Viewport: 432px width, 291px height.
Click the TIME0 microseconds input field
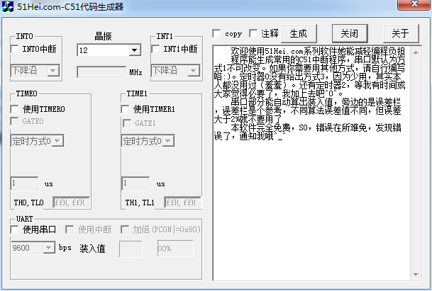click(x=25, y=183)
